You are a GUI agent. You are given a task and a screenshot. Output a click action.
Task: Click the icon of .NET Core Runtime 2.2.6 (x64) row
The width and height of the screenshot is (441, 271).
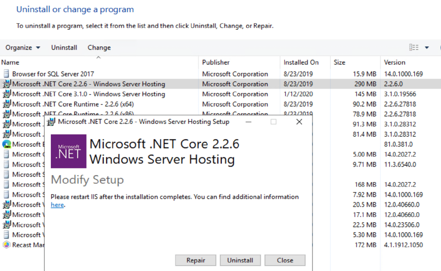pos(7,104)
